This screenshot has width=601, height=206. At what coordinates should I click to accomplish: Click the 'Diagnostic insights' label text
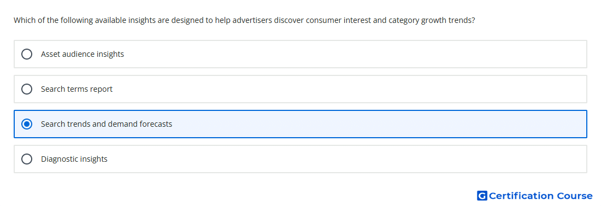coord(74,159)
